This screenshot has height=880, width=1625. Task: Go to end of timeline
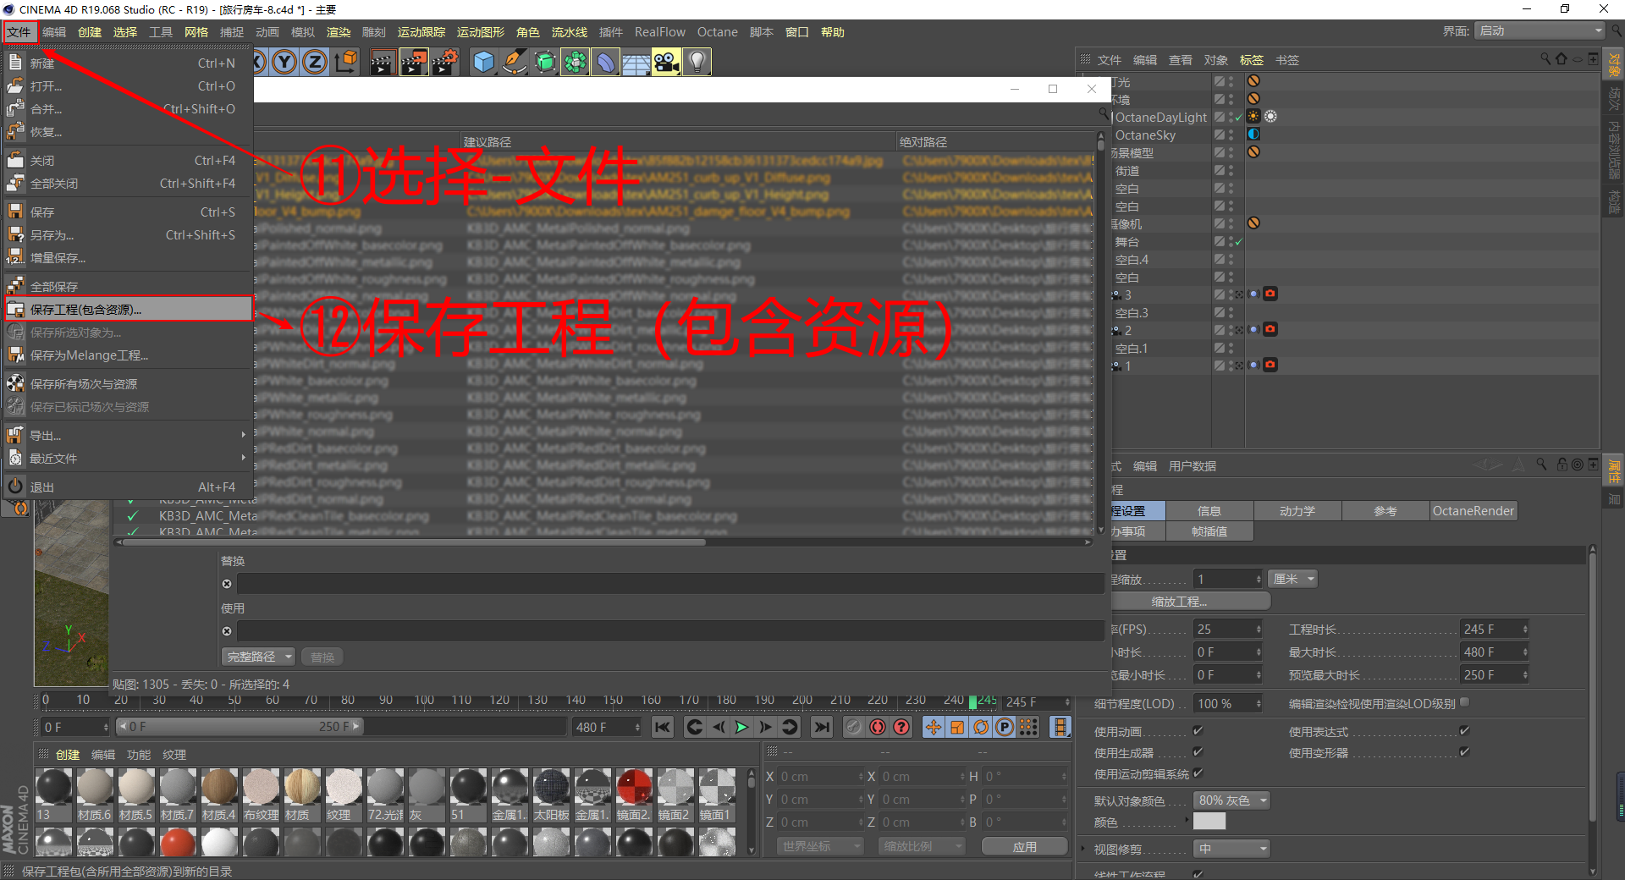821,727
